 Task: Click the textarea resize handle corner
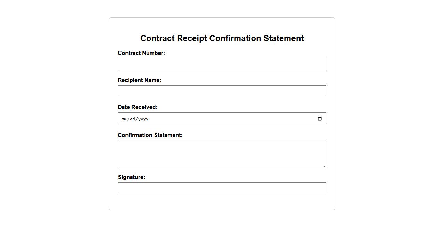pyautogui.click(x=324, y=166)
